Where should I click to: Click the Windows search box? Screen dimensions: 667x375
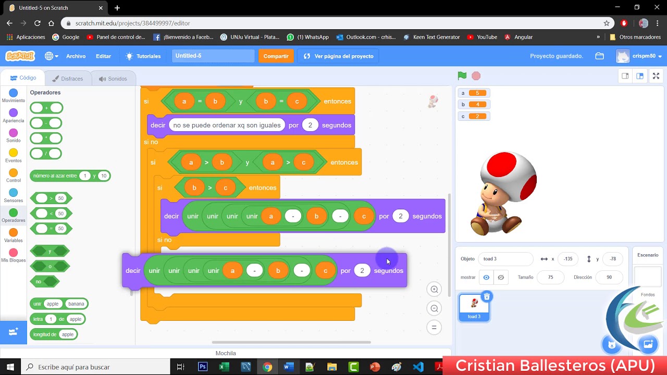coord(95,367)
